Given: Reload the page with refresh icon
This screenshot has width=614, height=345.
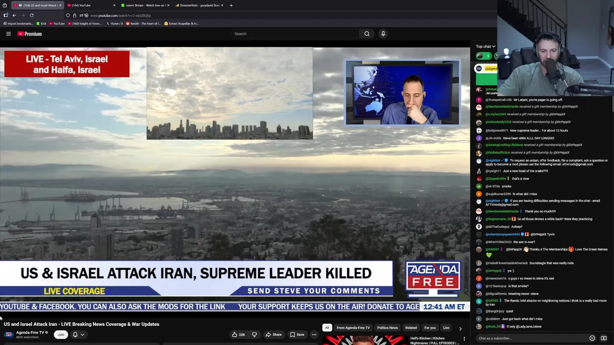Looking at the screenshot, I should (32, 15).
